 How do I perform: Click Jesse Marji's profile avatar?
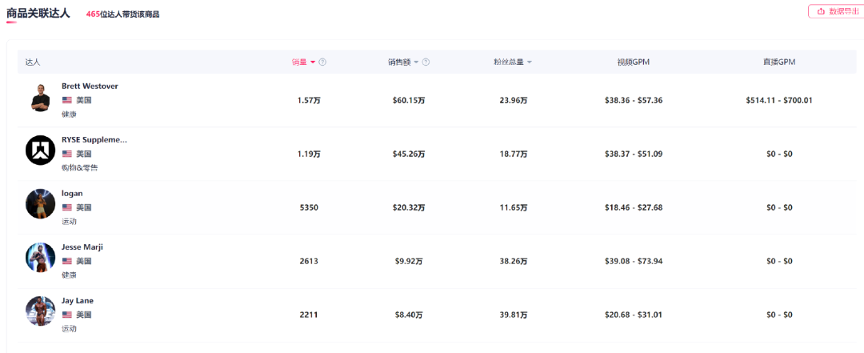[40, 258]
